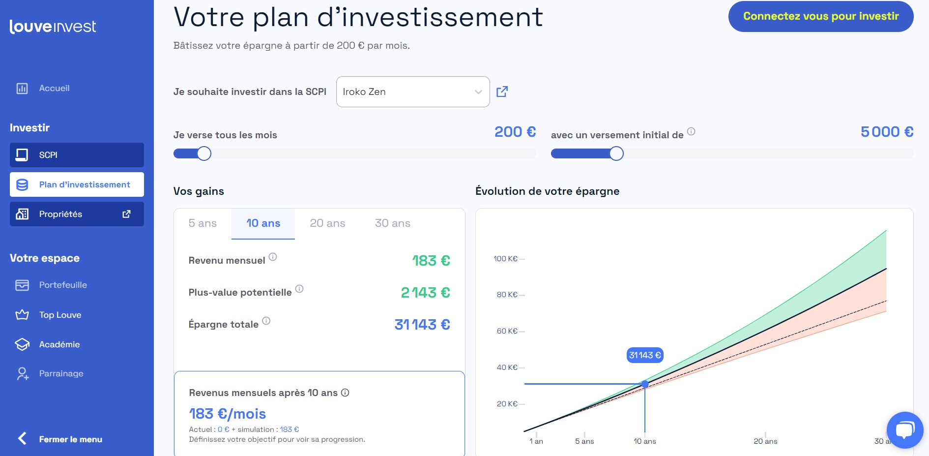Open the Iroko Zen external page icon
This screenshot has width=929, height=456.
tap(502, 91)
